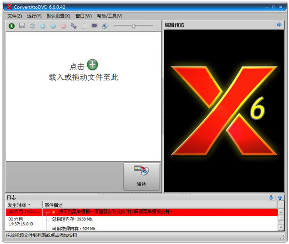Click the 载入或拖动文件至此 drop area text
This screenshot has height=244, width=289.
pos(83,77)
